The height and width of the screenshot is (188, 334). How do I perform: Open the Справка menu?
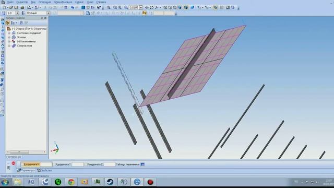click(x=101, y=2)
